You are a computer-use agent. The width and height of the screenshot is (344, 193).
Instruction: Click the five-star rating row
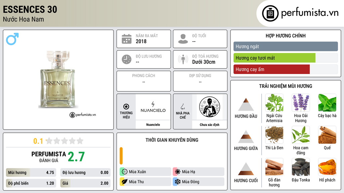click(x=64, y=141)
